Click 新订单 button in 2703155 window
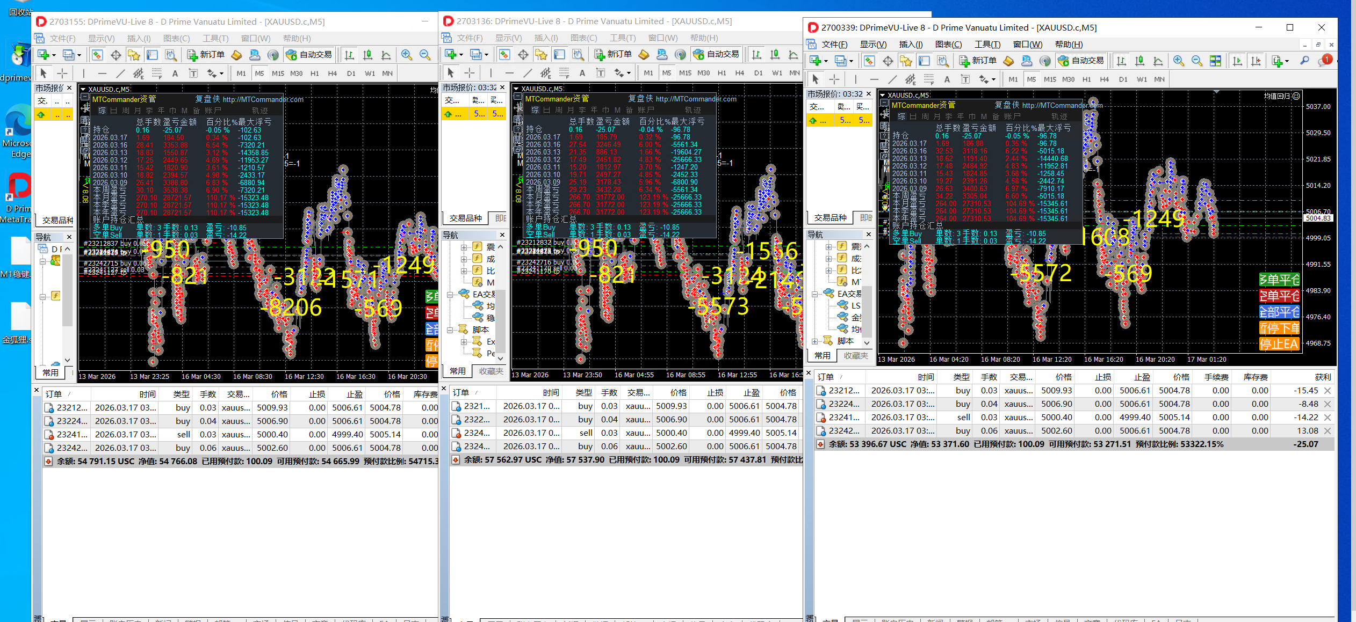The image size is (1356, 622). pyautogui.click(x=206, y=55)
